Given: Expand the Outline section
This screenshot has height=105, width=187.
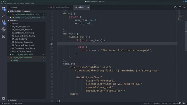Looking at the screenshot, I should [13, 100].
